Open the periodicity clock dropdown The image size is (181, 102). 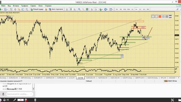(x=106, y=9)
